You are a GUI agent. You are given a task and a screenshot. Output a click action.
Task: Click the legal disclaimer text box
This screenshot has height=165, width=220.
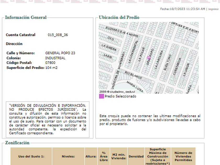coord(47,119)
